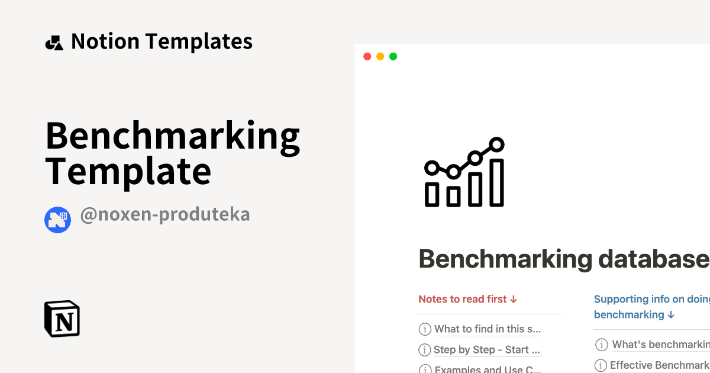The width and height of the screenshot is (710, 373).
Task: Click the bar chart page icon
Action: (x=464, y=172)
